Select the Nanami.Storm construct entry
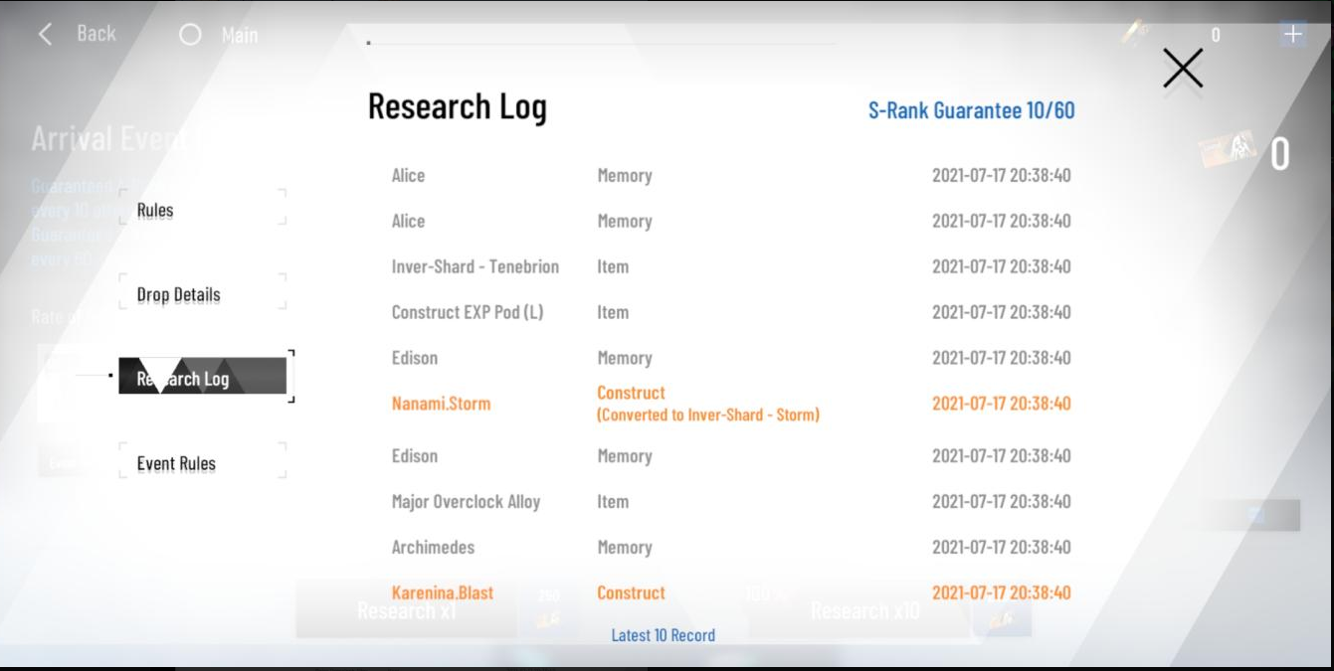Screen dimensions: 1334x671 [731, 404]
